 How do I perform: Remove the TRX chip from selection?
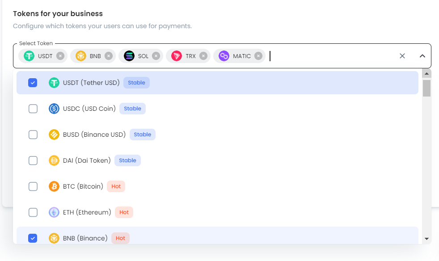(x=203, y=56)
